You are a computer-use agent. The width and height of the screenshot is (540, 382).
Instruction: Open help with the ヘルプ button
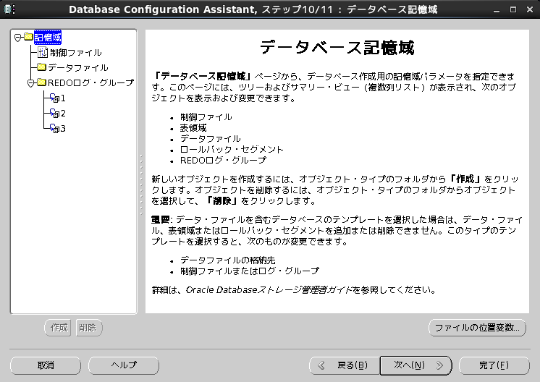pyautogui.click(x=124, y=365)
